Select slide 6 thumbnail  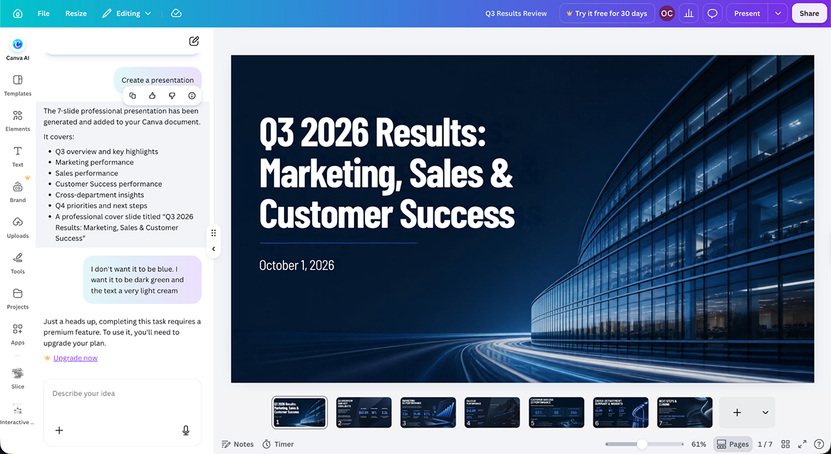tap(620, 412)
